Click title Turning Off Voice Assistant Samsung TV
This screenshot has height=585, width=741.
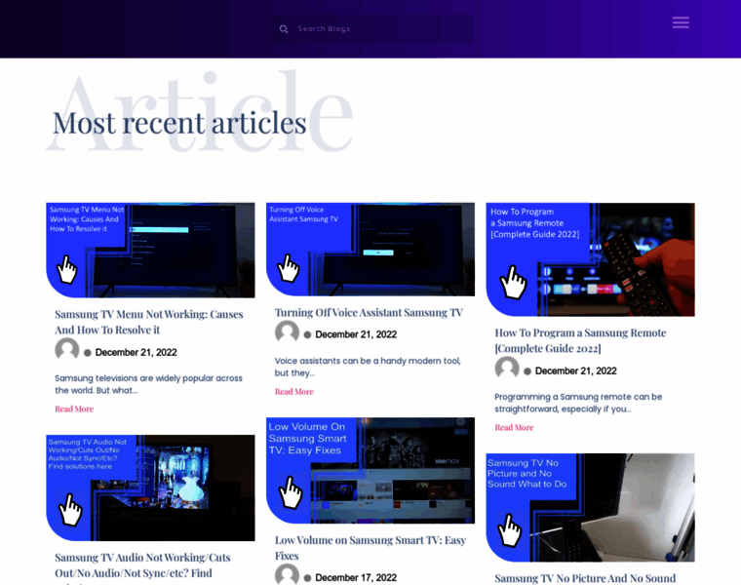pos(369,312)
